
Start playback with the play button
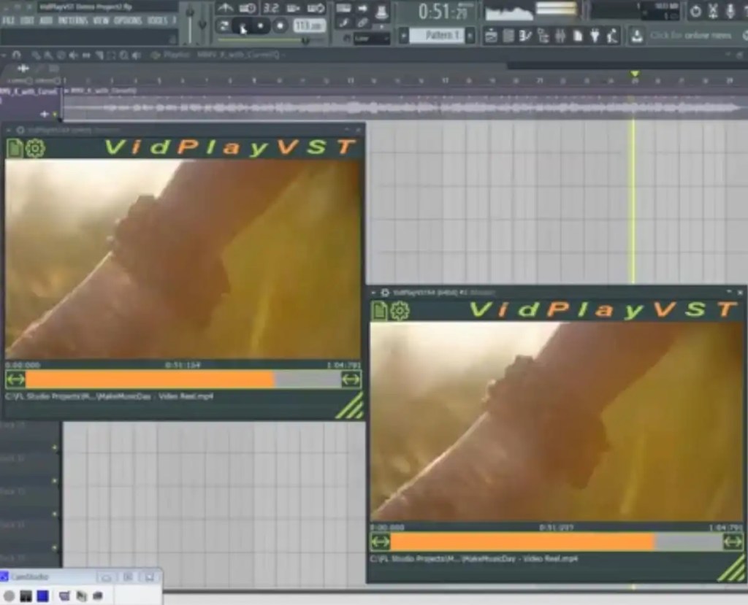(243, 26)
